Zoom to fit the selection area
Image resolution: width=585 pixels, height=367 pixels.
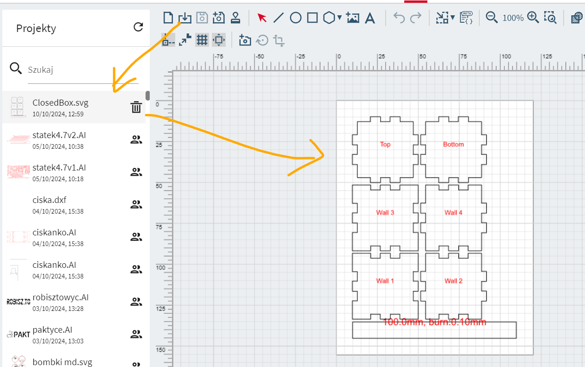[550, 18]
